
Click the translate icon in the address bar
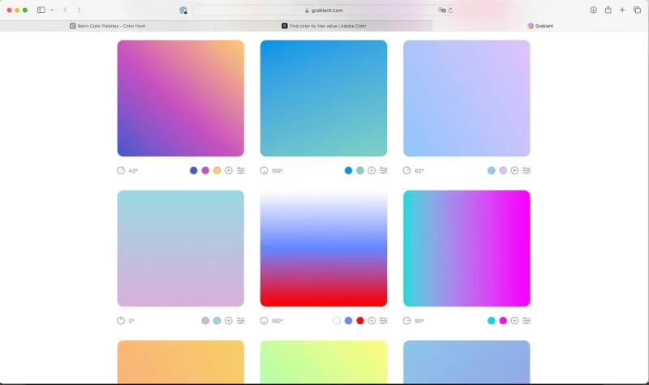pyautogui.click(x=441, y=11)
